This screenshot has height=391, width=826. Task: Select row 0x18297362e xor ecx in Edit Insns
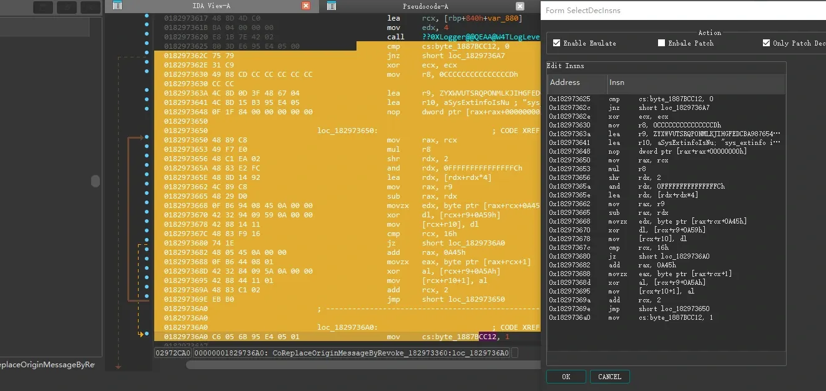coord(666,117)
